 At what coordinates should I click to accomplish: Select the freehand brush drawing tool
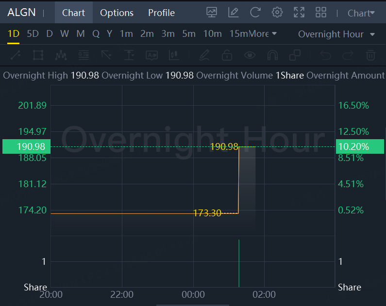(x=204, y=55)
